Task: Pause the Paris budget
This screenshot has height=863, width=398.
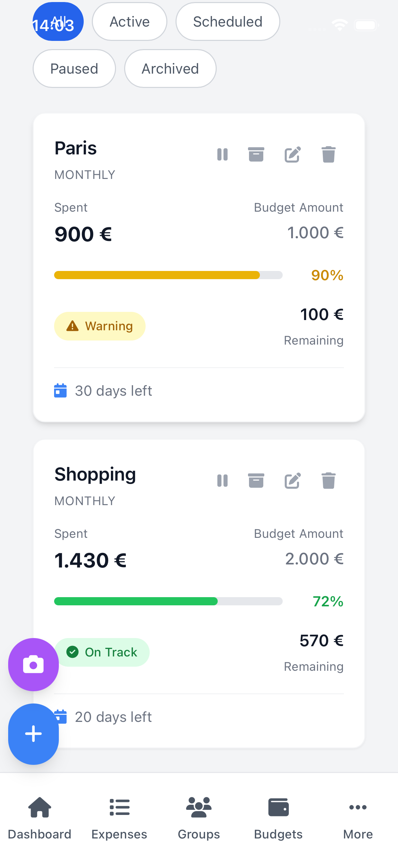Action: [x=223, y=154]
